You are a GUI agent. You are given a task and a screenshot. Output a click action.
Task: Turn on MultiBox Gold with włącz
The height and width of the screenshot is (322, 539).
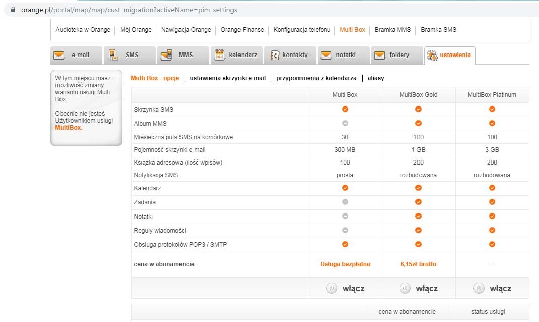point(418,288)
